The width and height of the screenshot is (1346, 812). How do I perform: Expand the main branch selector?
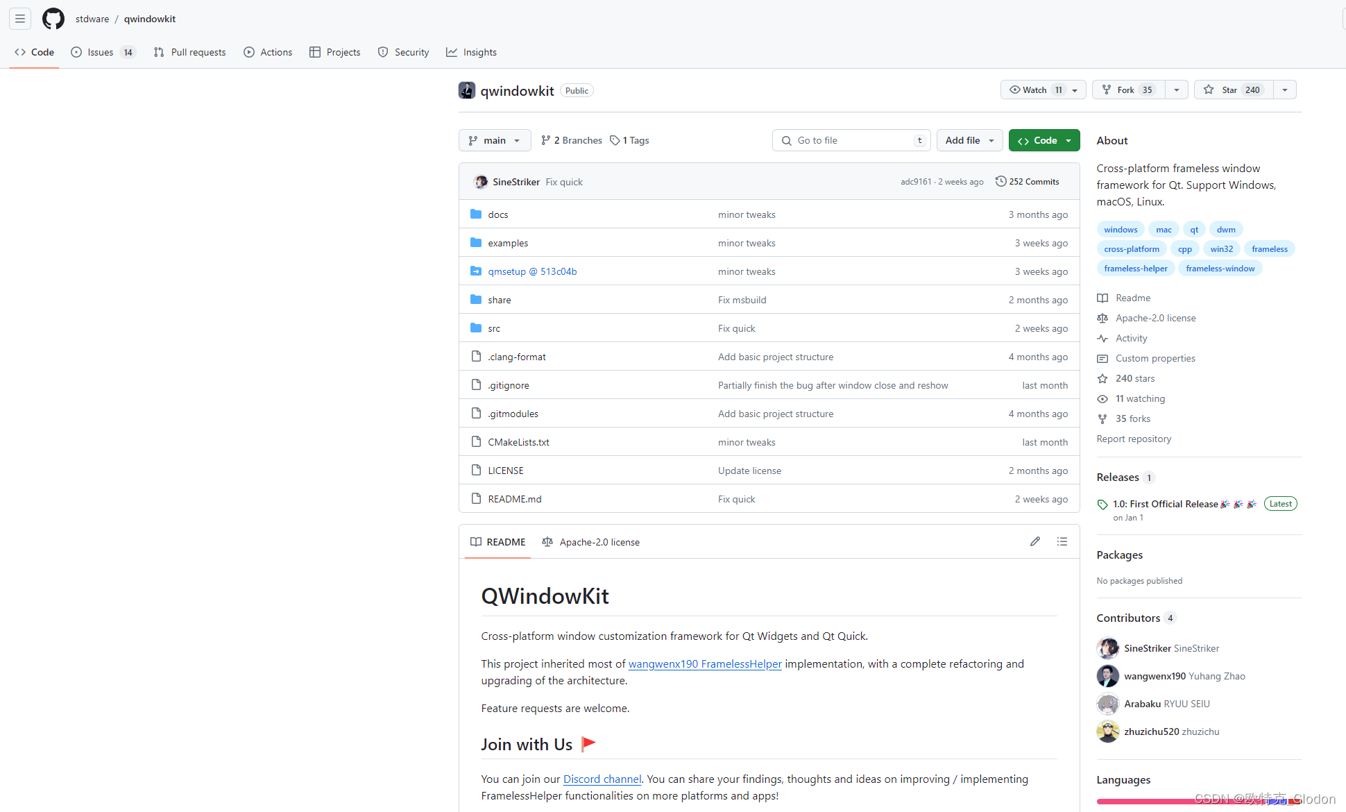click(494, 140)
